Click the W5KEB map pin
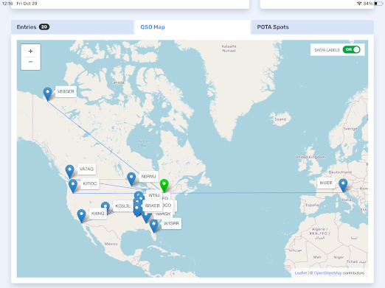385x288 pixels. pyautogui.click(x=136, y=210)
